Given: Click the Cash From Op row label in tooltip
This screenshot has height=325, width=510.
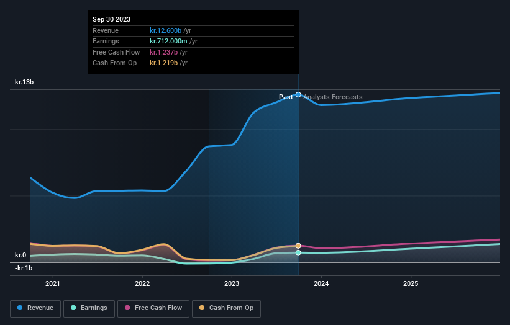Looking at the screenshot, I should (114, 63).
